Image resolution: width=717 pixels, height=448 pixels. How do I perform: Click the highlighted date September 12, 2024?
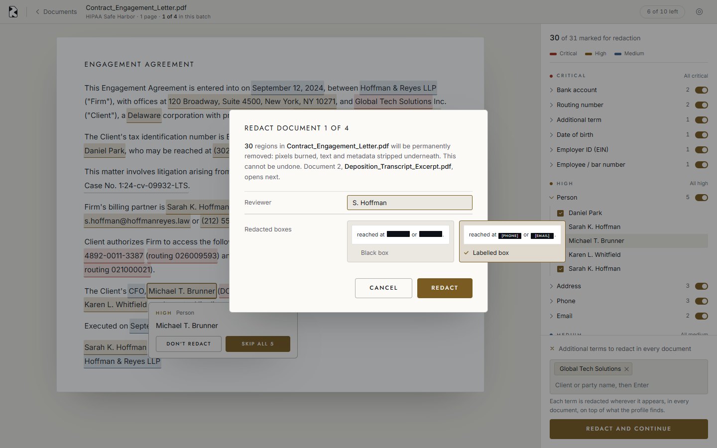pos(288,88)
